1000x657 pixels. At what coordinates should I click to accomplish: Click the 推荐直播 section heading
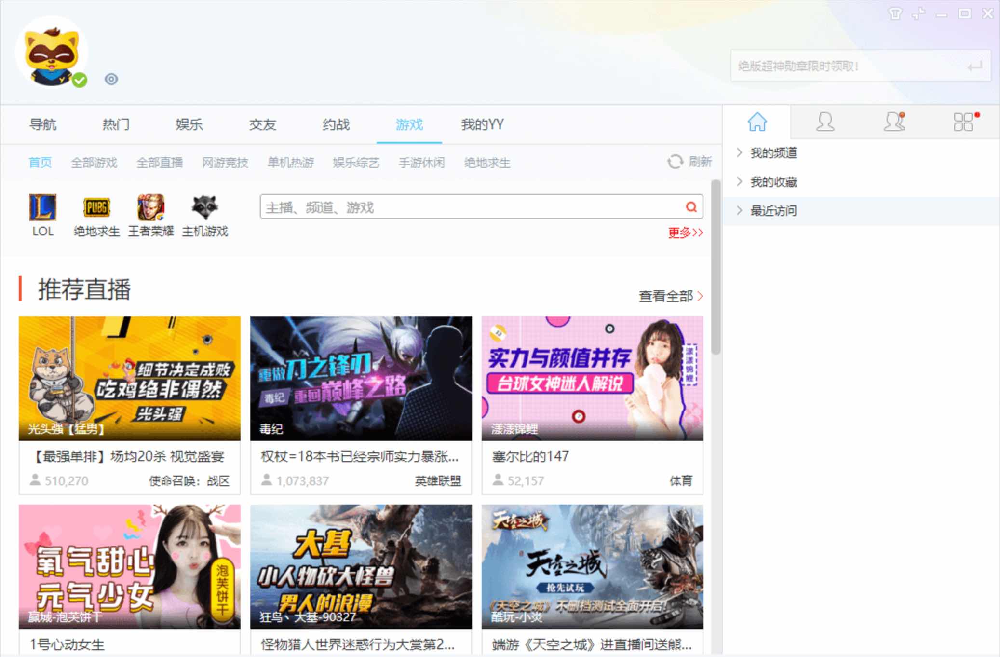[84, 289]
